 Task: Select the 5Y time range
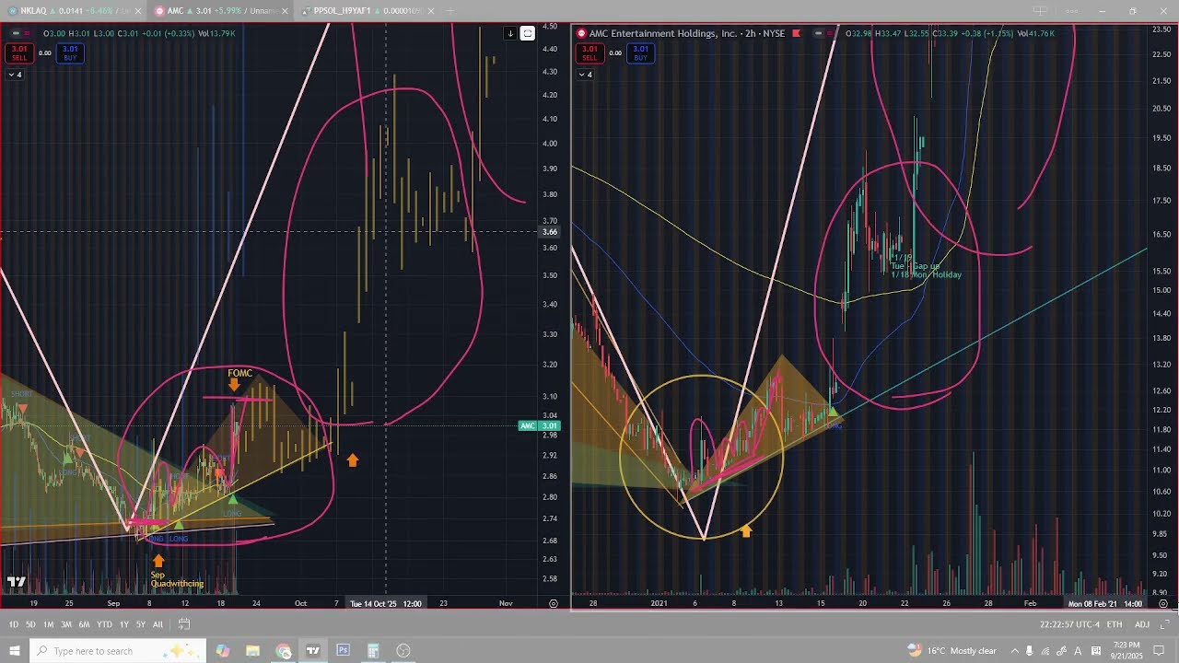141,624
